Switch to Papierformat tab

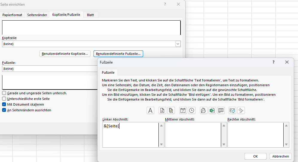coord(12,15)
